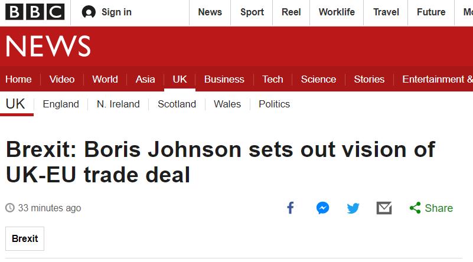The height and width of the screenshot is (262, 473).
Task: Select the World news tab
Action: (x=105, y=79)
